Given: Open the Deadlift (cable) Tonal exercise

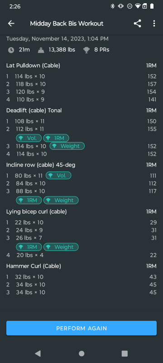Looking at the screenshot, I should click(34, 111).
